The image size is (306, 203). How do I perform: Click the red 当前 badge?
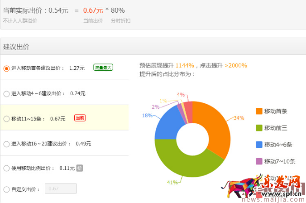click(80, 118)
